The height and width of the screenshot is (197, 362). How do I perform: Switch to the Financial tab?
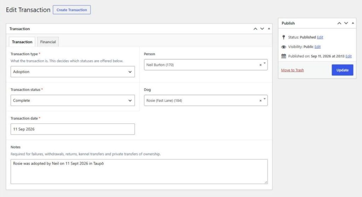pos(48,42)
